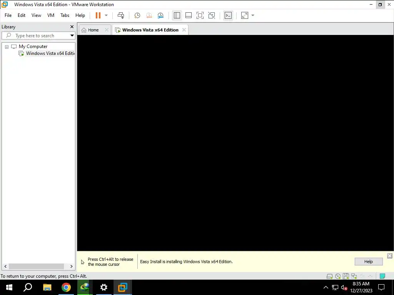Close the Library panel
The image size is (394, 295).
click(x=72, y=27)
